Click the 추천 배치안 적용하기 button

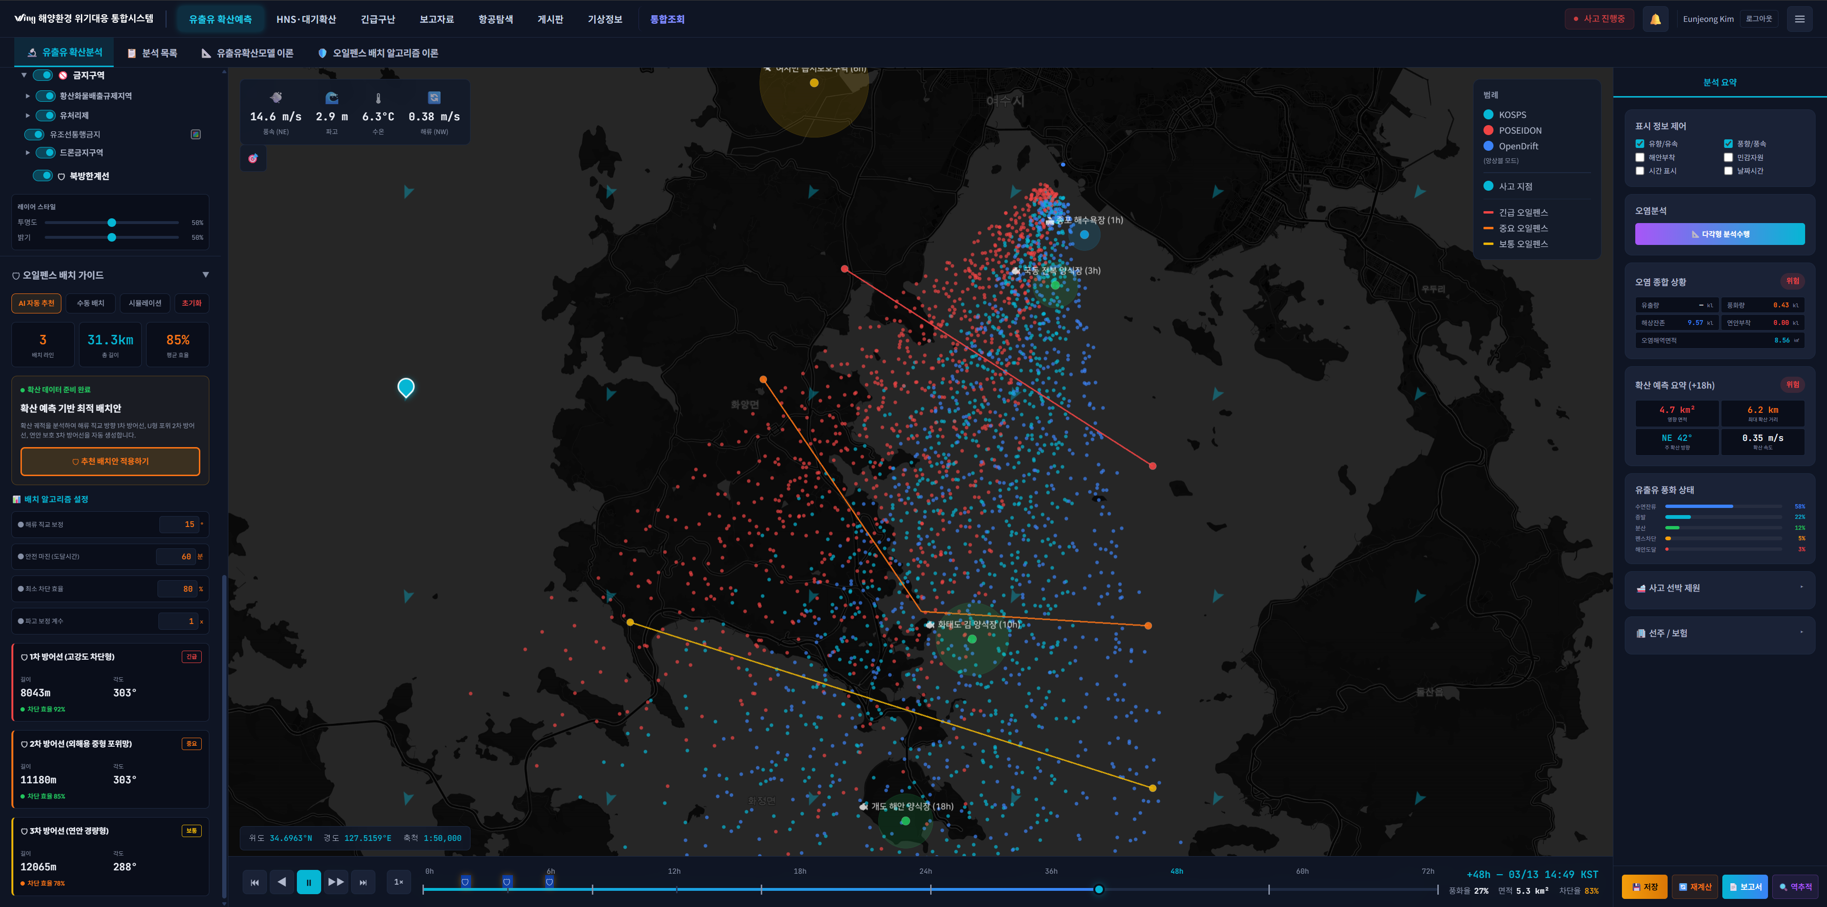click(111, 461)
